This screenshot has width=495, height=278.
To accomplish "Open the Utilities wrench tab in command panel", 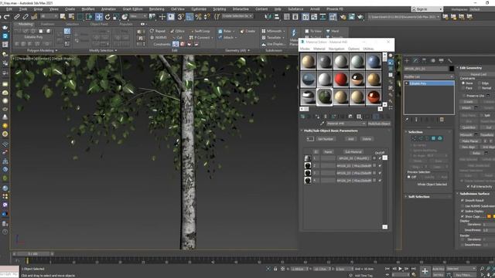I will coord(450,60).
